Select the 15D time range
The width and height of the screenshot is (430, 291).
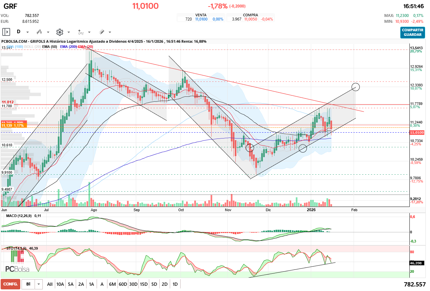click(144, 284)
